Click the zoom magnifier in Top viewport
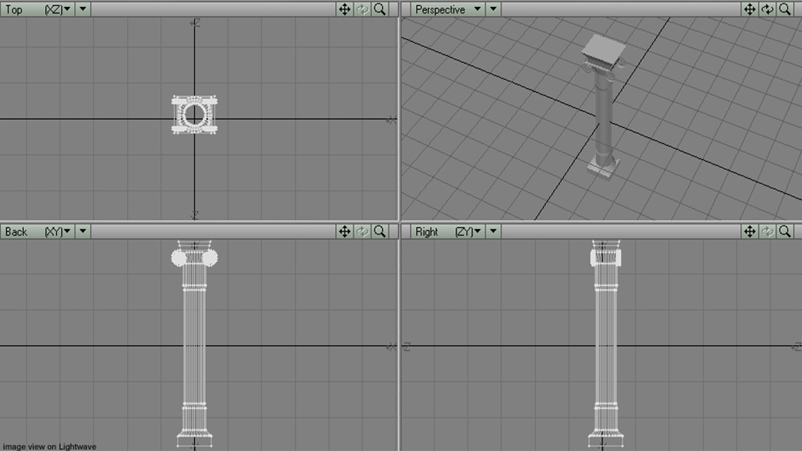Image resolution: width=802 pixels, height=451 pixels. click(380, 9)
